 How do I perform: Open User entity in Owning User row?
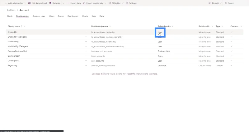click(x=160, y=61)
